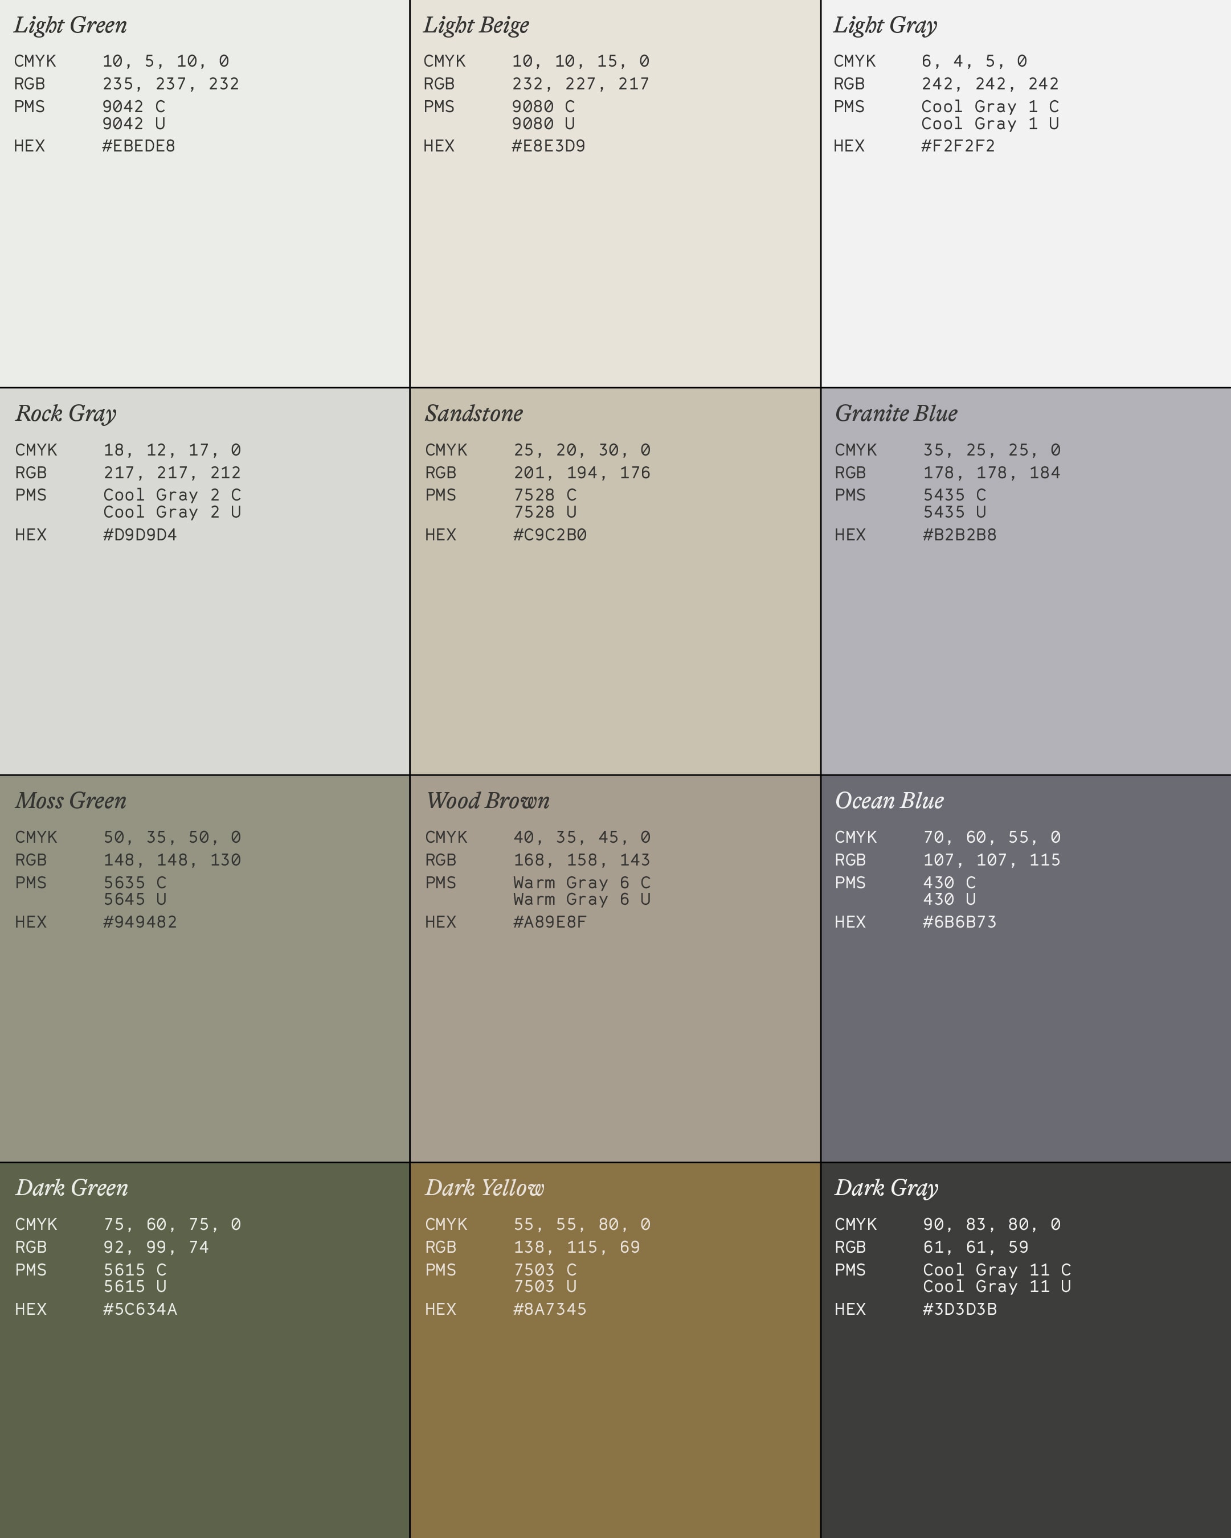The image size is (1231, 1538).
Task: Click the #B2B2B8 hex code
Action: (x=959, y=534)
